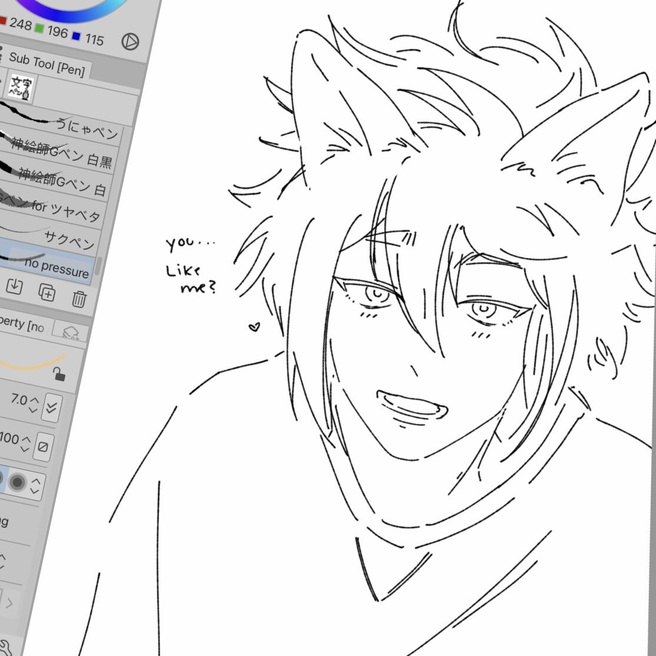Screen dimensions: 656x656
Task: Click the 'you...' handwritten text on canvas
Action: 190,243
